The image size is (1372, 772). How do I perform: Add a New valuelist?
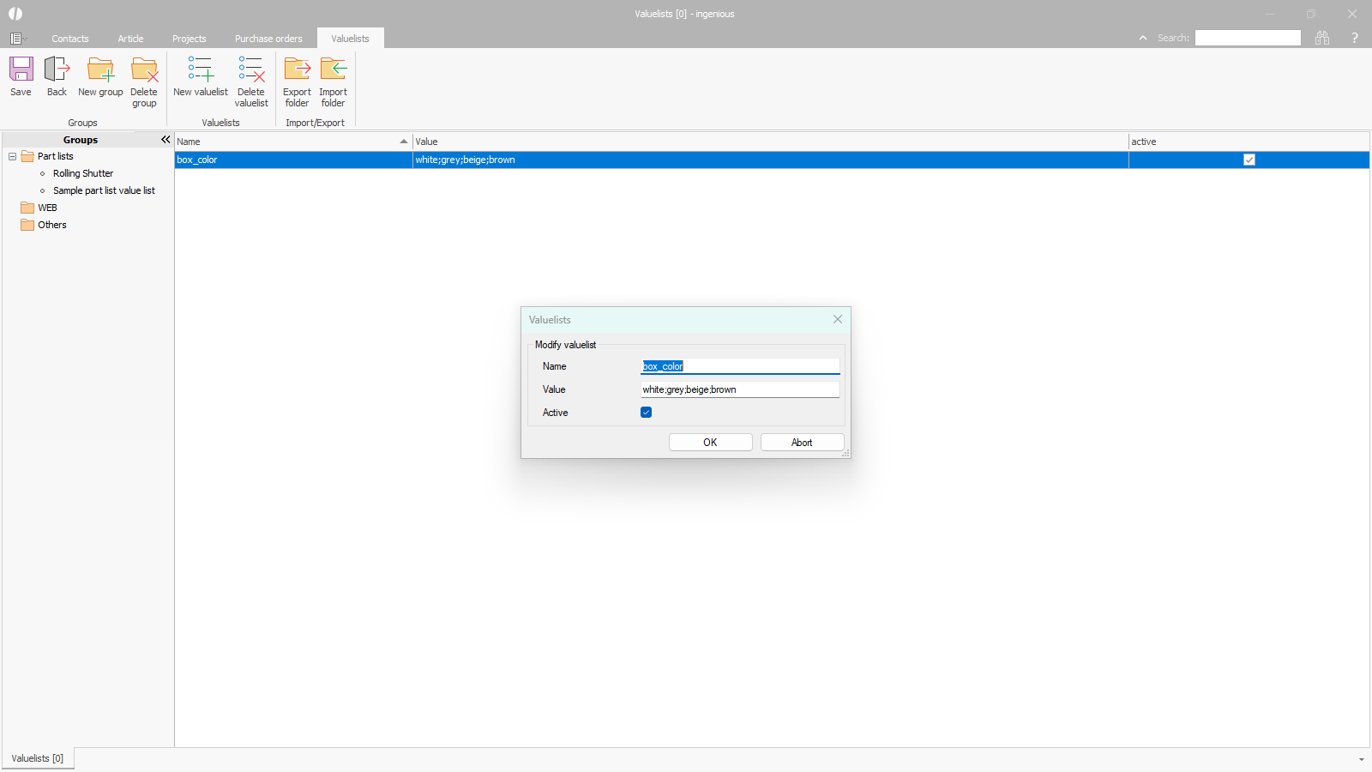[x=201, y=70]
